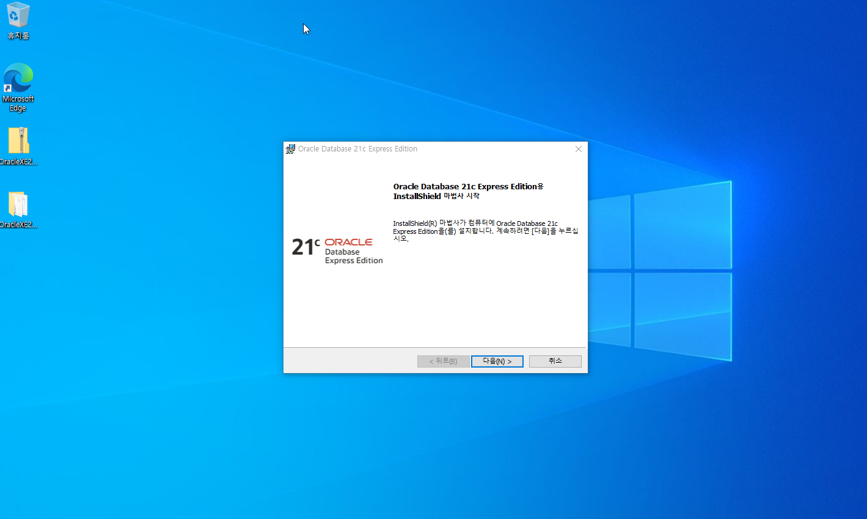Screen dimensions: 867x519
Task: Click the 다음(N) > button
Action: coord(497,361)
